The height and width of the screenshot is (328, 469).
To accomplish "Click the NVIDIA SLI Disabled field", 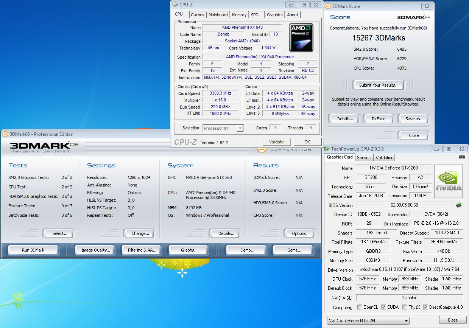I will (x=409, y=298).
